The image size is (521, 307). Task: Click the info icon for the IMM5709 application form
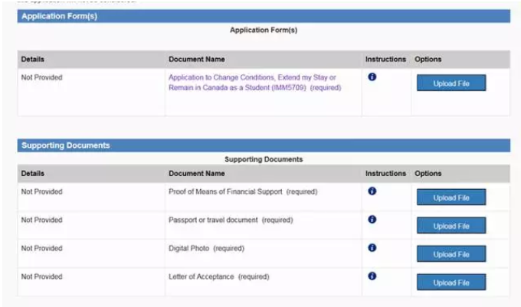tap(372, 77)
